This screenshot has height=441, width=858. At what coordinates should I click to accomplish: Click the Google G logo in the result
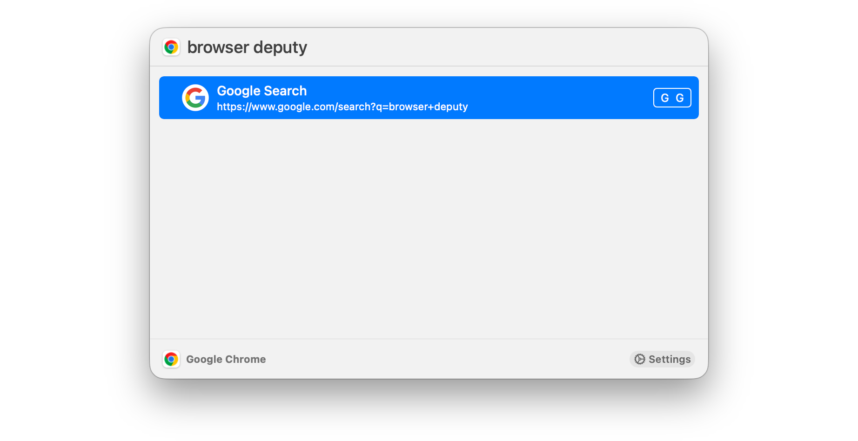pyautogui.click(x=195, y=98)
